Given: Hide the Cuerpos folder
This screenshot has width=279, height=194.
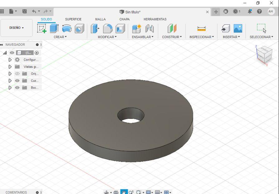Looking at the screenshot, I should tap(17, 81).
